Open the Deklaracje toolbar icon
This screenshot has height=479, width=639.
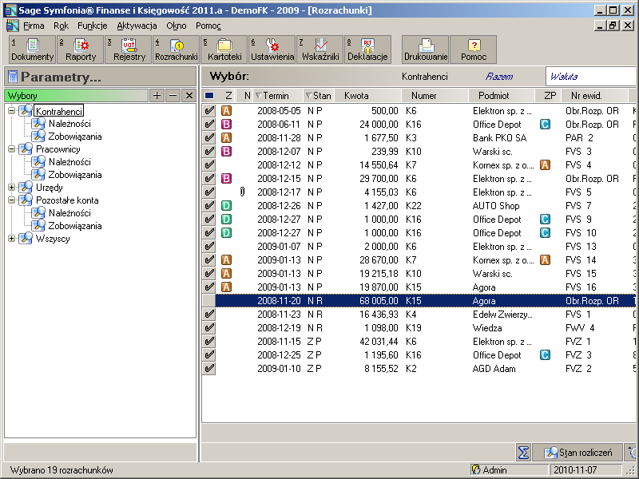367,49
